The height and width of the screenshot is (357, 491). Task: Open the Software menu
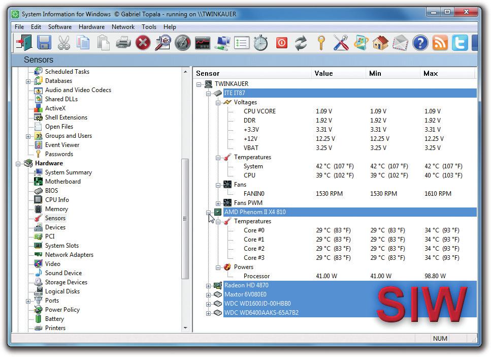coord(60,27)
